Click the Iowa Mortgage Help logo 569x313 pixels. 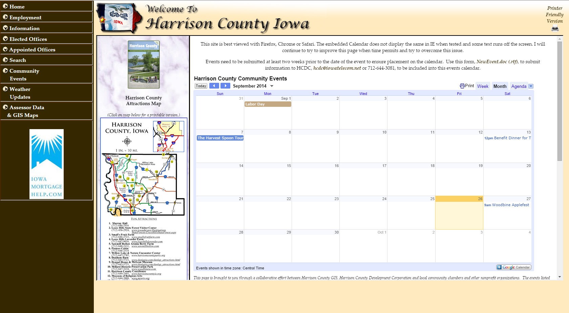(x=46, y=164)
